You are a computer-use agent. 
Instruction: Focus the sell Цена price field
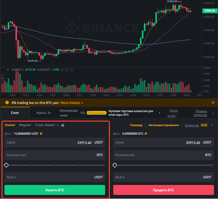pyautogui.click(x=163, y=142)
